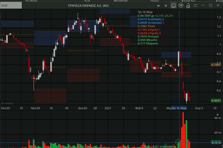This screenshot has height=148, width=223.
Task: Minimize the ΤΡΑΠΕΖΑ ΠΕΙΡΑΙΩΣ chart window
Action: point(203,5)
